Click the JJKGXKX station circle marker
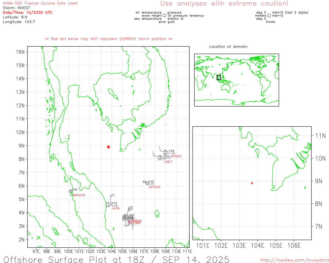 click(168, 152)
